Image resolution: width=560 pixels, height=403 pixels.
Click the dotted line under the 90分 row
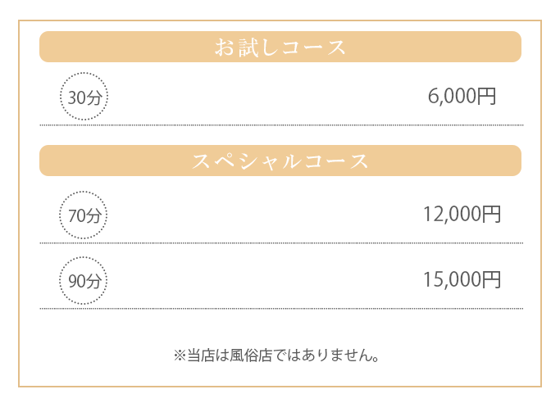pyautogui.click(x=280, y=309)
